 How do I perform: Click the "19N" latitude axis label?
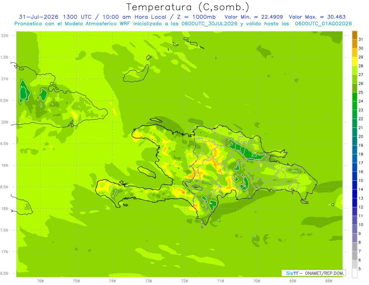(x=5, y=165)
